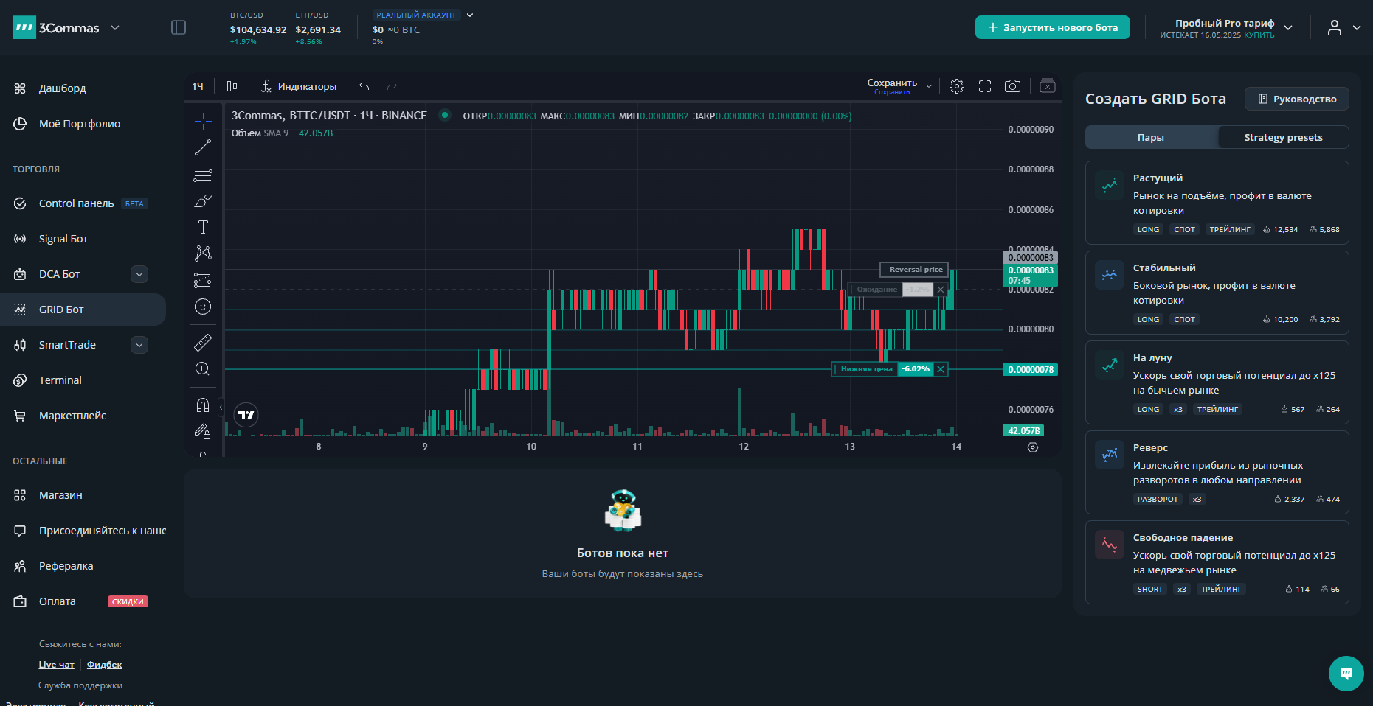
Task: Select the brush drawing tool
Action: click(203, 200)
